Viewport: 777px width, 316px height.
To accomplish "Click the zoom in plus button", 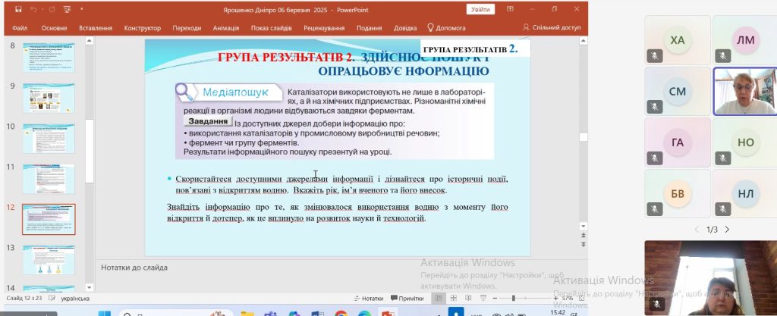I will 556,299.
